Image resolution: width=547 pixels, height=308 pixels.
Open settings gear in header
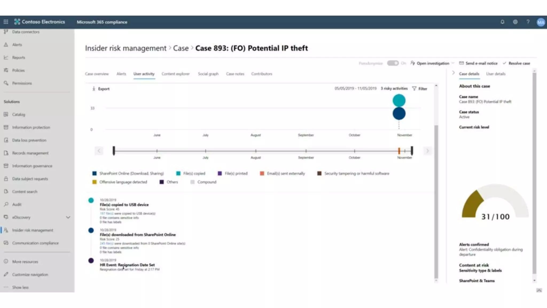point(515,22)
